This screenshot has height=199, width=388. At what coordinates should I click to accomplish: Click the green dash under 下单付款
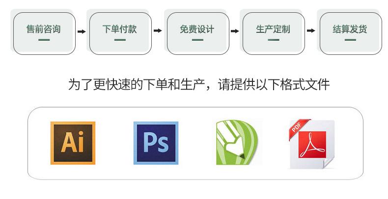click(x=120, y=40)
